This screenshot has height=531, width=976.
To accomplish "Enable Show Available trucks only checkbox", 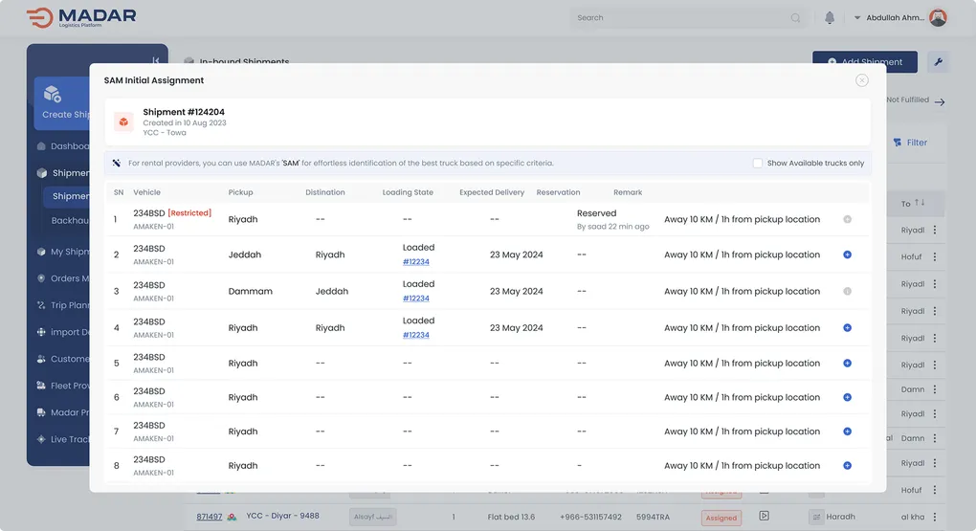I will (x=758, y=164).
